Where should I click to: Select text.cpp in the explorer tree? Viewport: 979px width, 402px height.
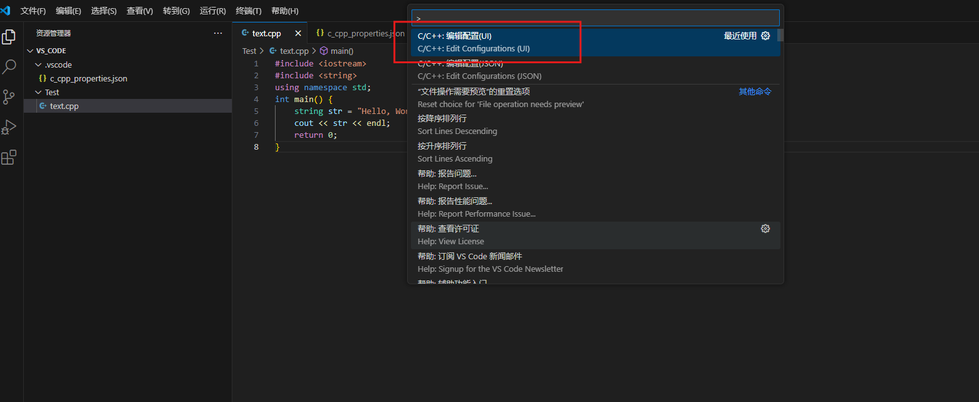tap(128, 106)
